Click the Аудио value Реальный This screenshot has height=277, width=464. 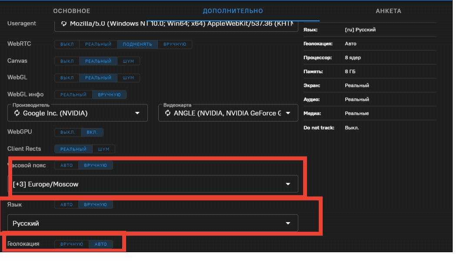[357, 99]
